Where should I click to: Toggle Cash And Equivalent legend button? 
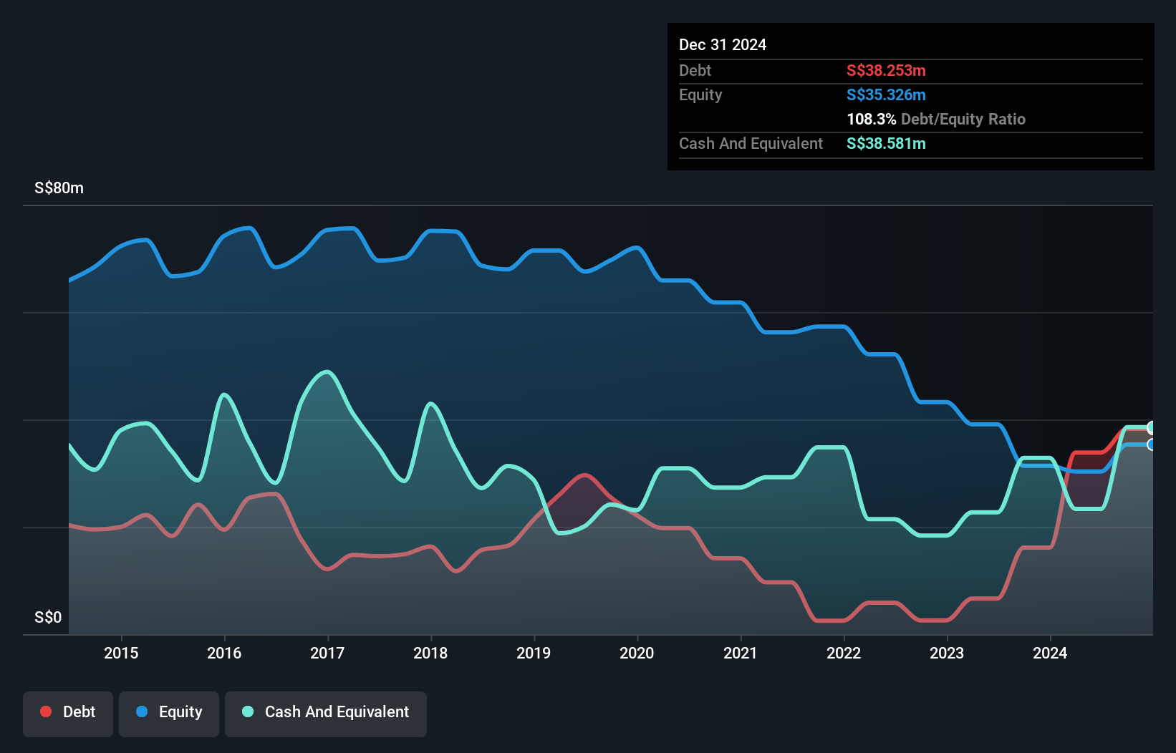click(326, 713)
